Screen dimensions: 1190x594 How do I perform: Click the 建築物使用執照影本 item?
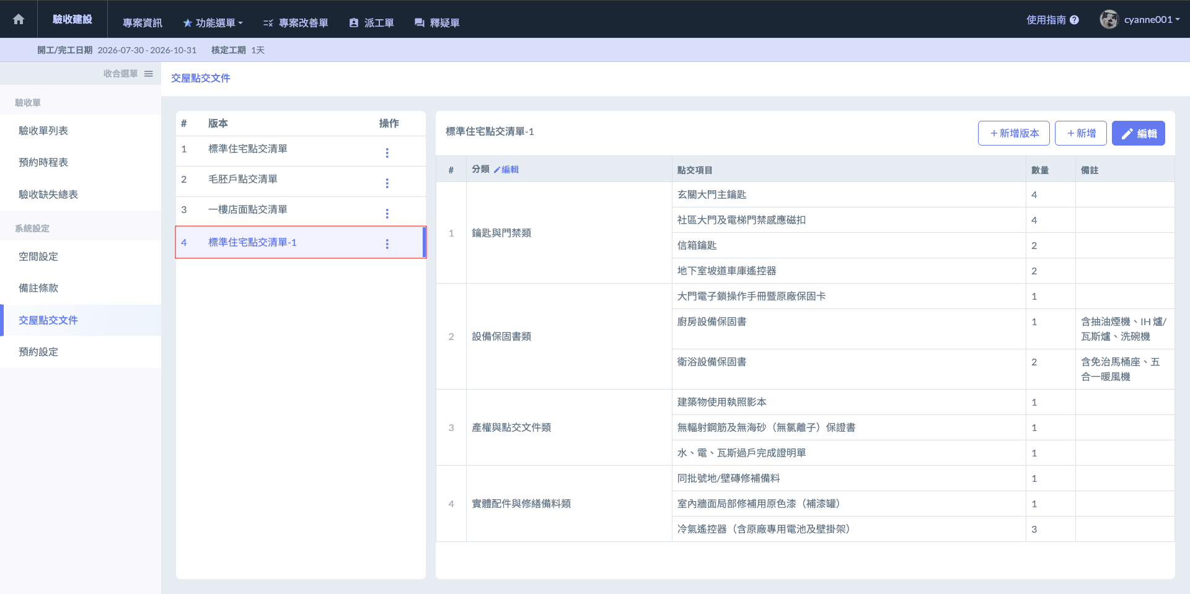721,402
